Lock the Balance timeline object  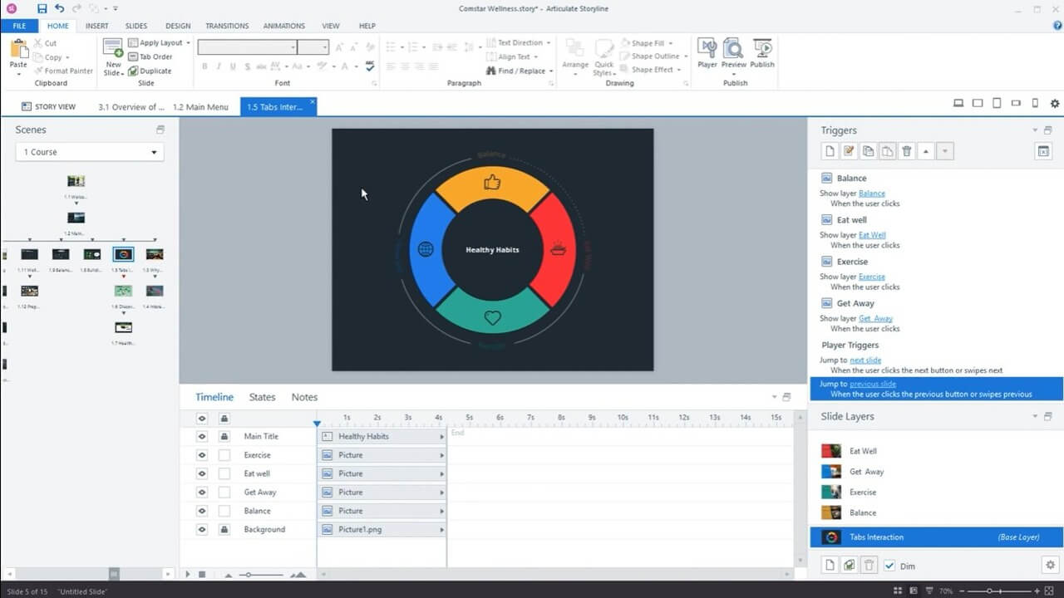click(224, 511)
